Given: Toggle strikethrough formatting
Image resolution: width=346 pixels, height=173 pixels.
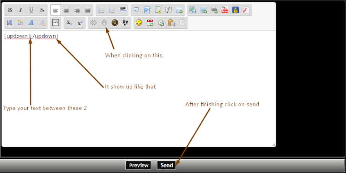Looking at the screenshot, I should point(42,10).
